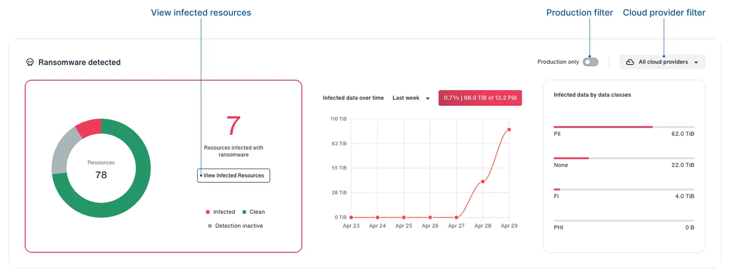Click the 22.0 TiB value for None
Viewport: 730px width, 277px height.
[x=683, y=165]
